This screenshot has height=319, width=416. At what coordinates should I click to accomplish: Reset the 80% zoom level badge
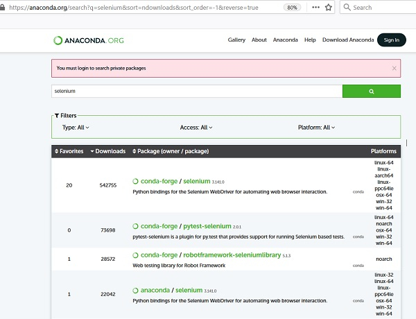point(292,8)
